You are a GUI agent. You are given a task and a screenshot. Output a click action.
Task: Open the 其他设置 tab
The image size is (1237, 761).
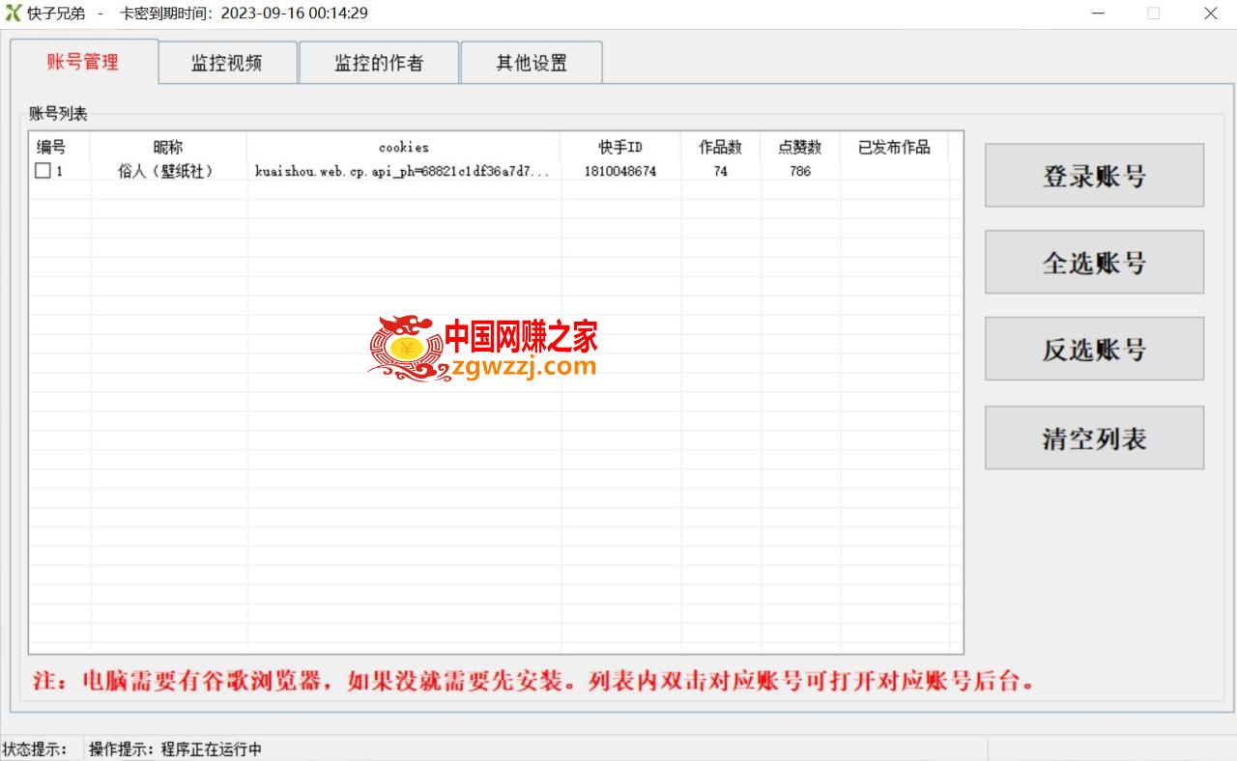[x=532, y=63]
